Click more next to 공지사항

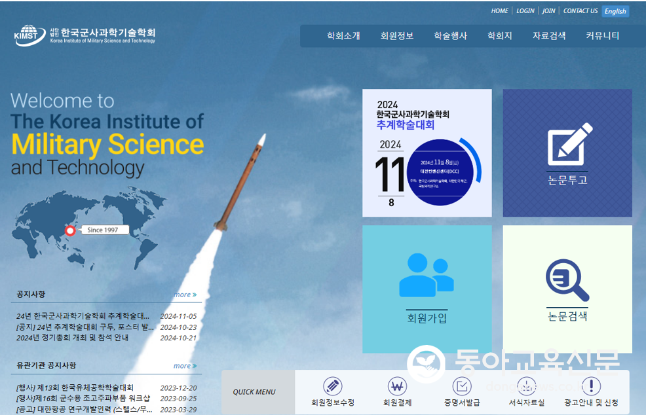coord(185,295)
